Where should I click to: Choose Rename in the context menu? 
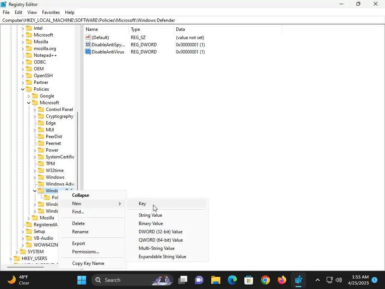pyautogui.click(x=80, y=232)
